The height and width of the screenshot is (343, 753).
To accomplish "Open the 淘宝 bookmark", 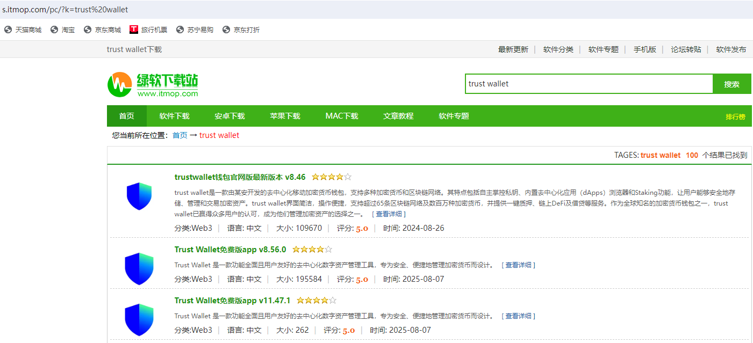I will [x=63, y=30].
